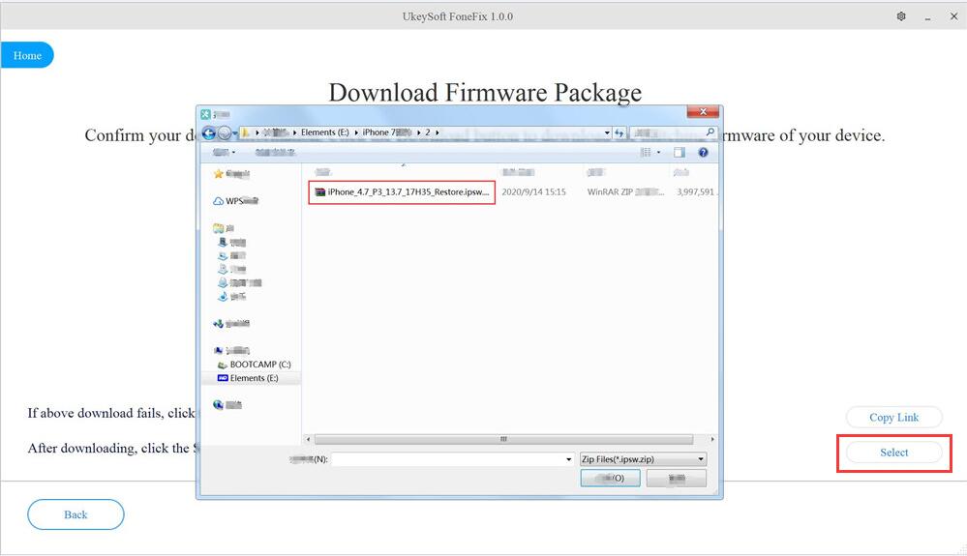Click Elements (E:) in the breadcrumb path
This screenshot has height=556, width=967.
click(325, 132)
